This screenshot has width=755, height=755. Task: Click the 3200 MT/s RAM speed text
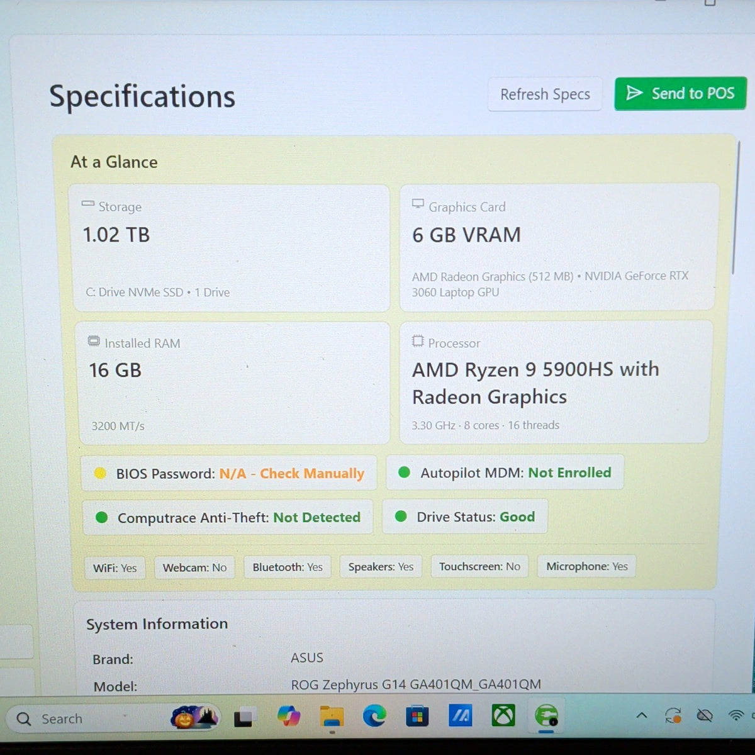118,426
